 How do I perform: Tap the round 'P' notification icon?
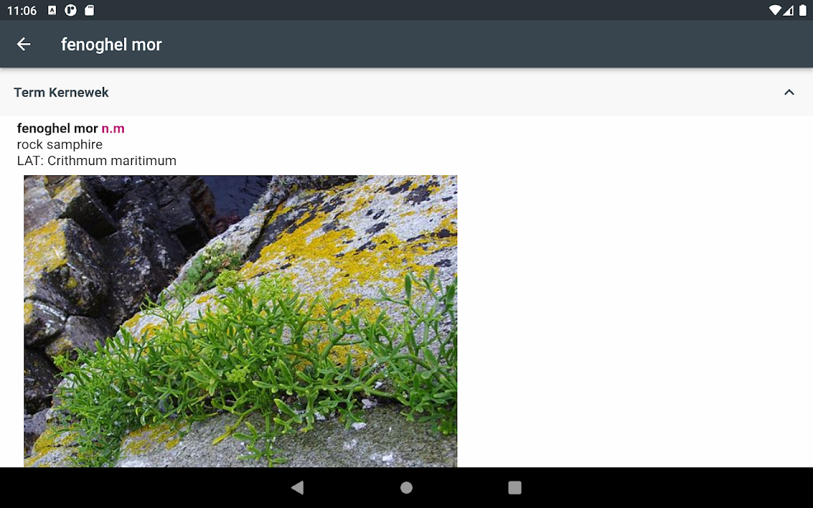(x=71, y=10)
